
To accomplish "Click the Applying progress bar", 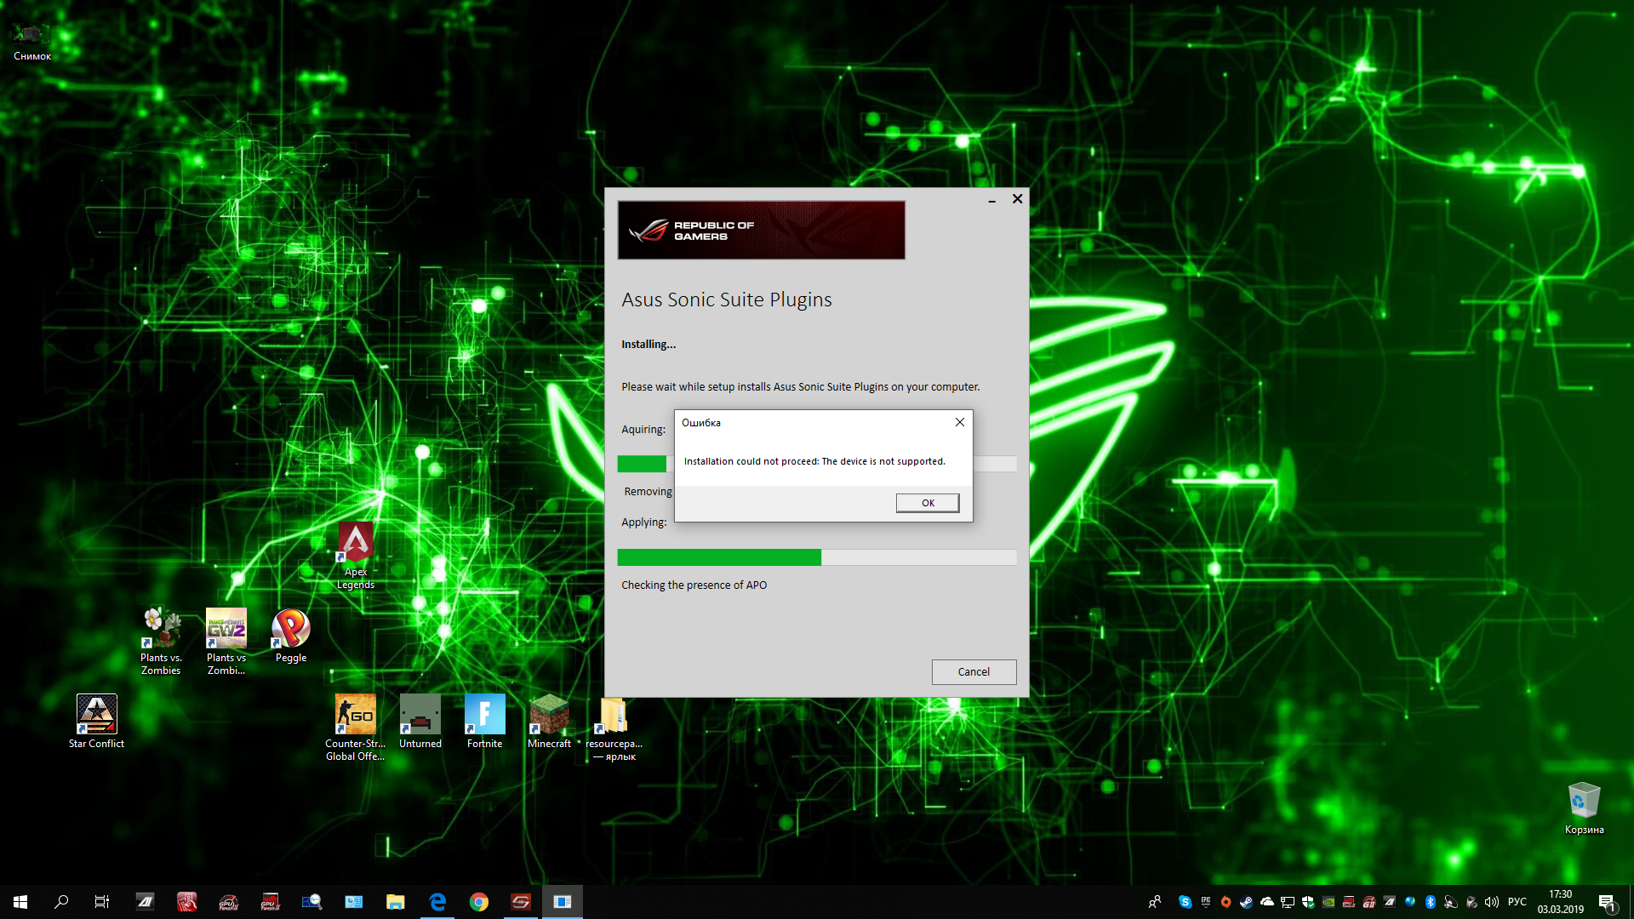I will point(816,557).
